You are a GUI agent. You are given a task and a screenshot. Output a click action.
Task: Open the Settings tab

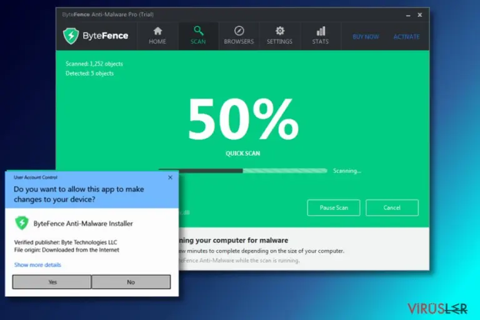point(279,36)
